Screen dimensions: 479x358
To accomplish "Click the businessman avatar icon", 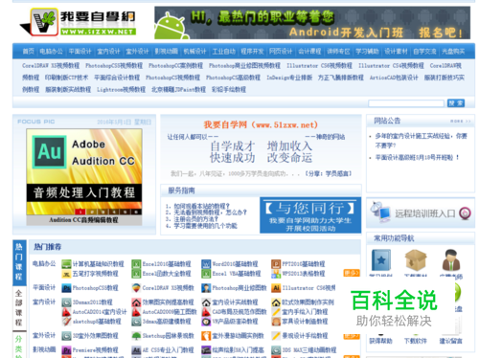I will (x=451, y=259).
